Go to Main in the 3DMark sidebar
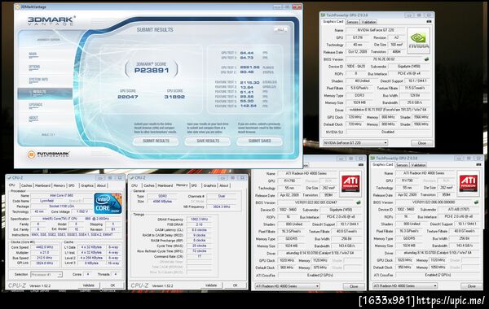489x309 pixels. [x=33, y=54]
